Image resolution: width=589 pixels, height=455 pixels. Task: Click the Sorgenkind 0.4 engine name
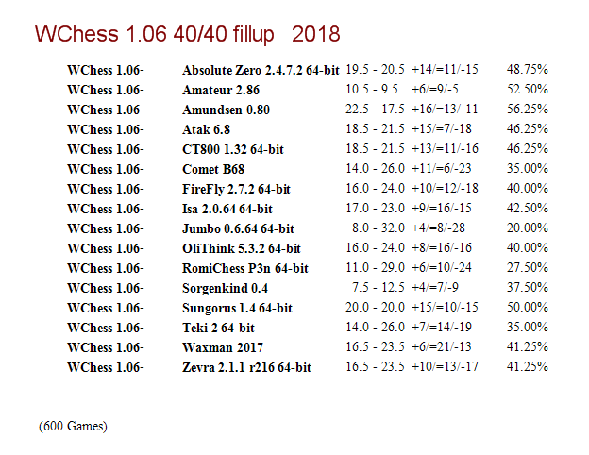(x=225, y=288)
